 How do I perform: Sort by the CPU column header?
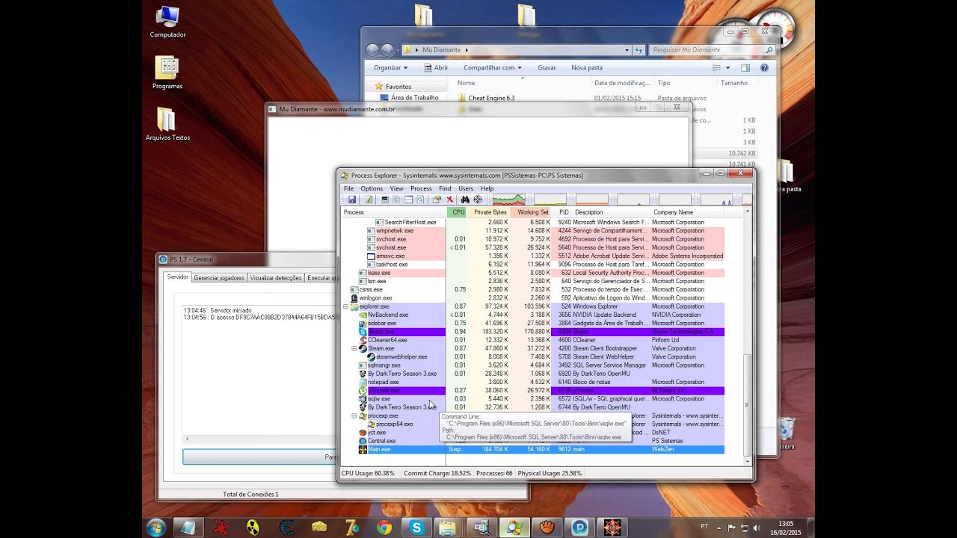[458, 212]
